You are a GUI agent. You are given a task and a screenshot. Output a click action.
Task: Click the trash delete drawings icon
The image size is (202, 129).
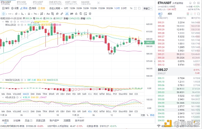(90, 14)
